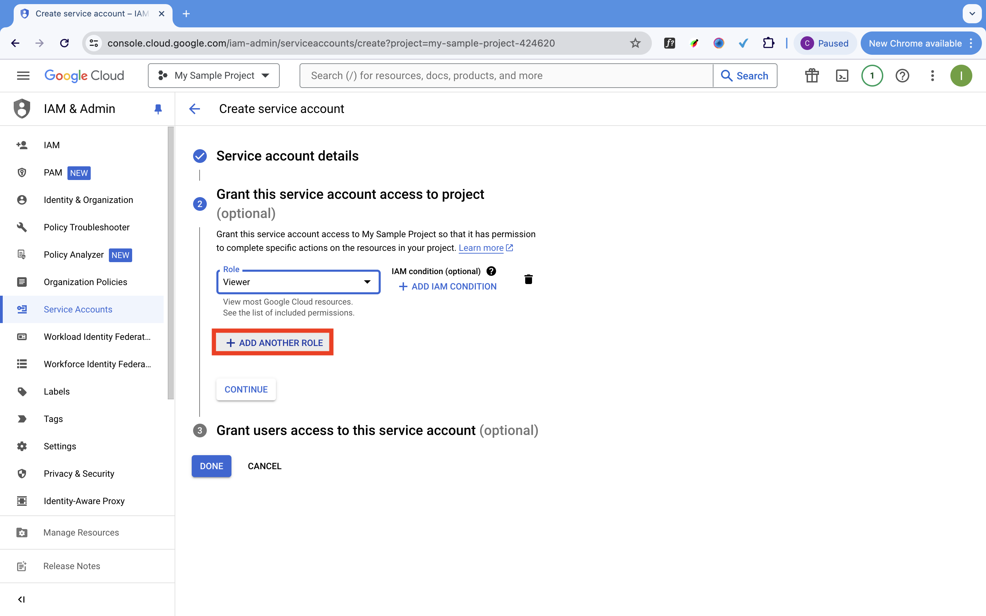The width and height of the screenshot is (986, 616).
Task: Open Identity-Aware Proxy
Action: [82, 501]
